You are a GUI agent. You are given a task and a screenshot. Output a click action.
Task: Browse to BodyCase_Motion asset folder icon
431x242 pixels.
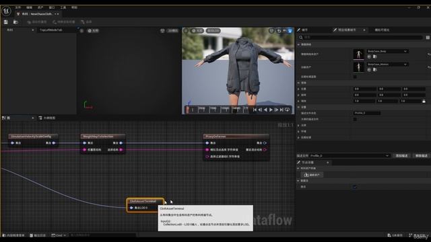point(375,70)
